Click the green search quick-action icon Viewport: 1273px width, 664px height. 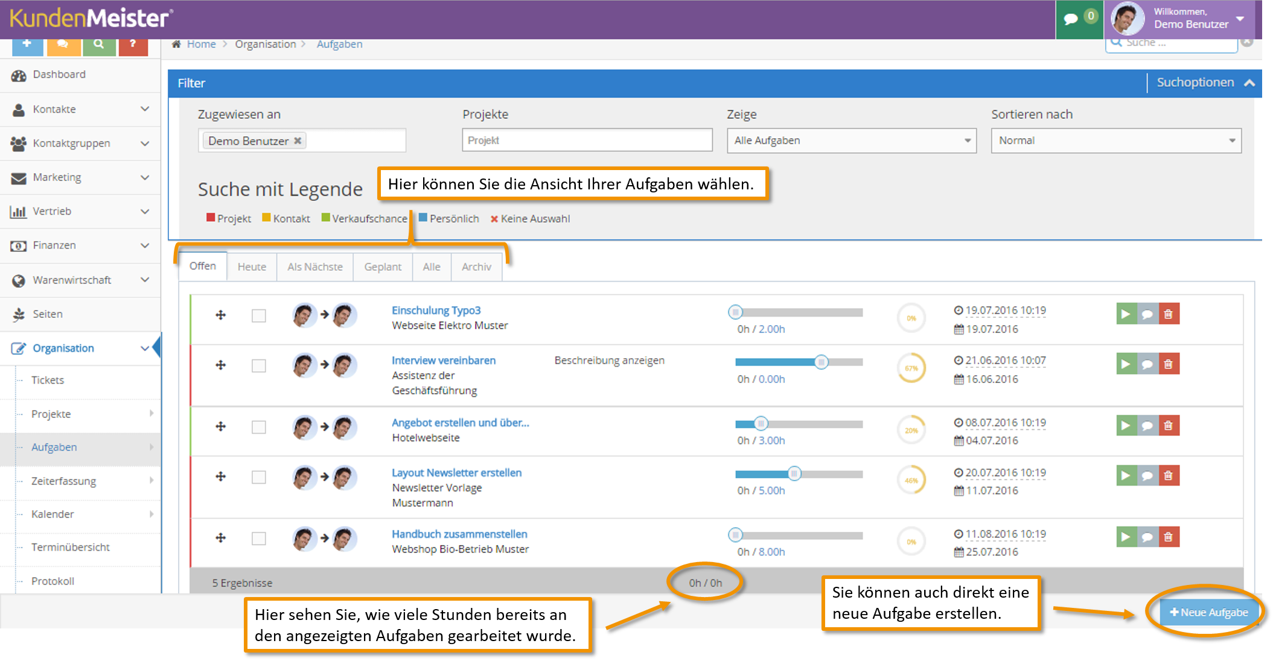pyautogui.click(x=99, y=45)
